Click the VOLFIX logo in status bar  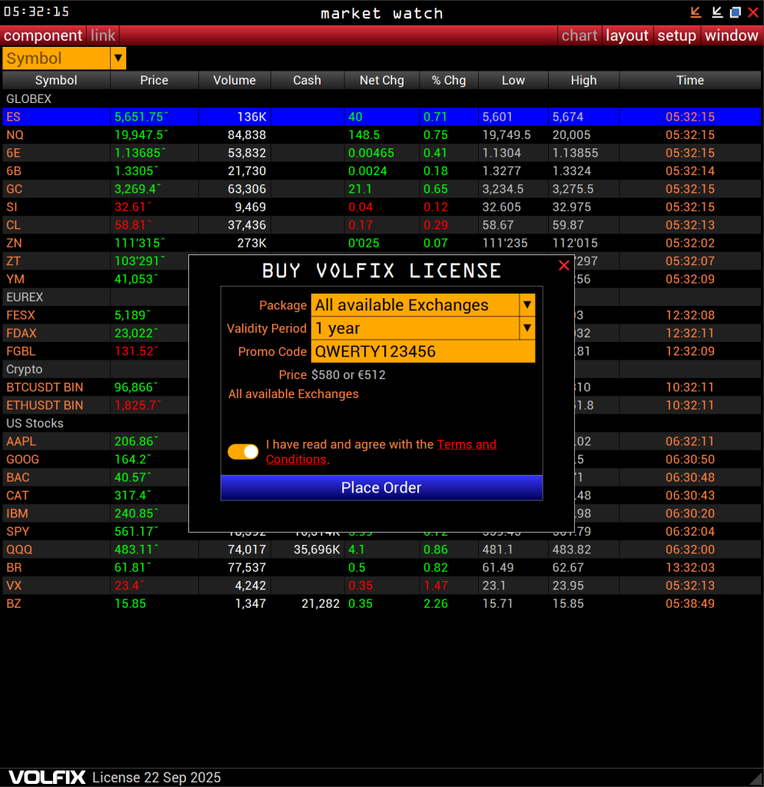[x=47, y=778]
